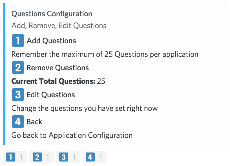
Task: Click the Back option label
Action: click(34, 122)
